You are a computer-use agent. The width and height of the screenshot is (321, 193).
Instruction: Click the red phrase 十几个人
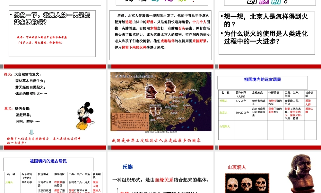click(x=199, y=22)
